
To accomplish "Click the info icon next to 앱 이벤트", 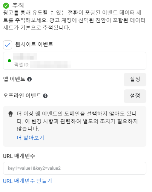I will coord(29,79).
